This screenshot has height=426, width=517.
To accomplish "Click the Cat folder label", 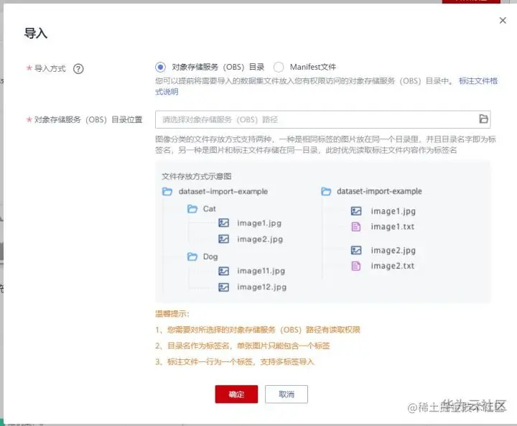I will (x=210, y=209).
